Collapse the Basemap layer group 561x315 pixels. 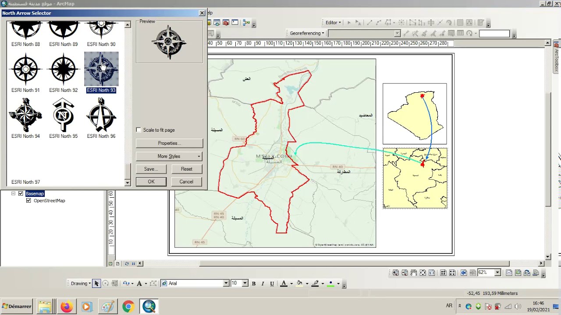13,193
